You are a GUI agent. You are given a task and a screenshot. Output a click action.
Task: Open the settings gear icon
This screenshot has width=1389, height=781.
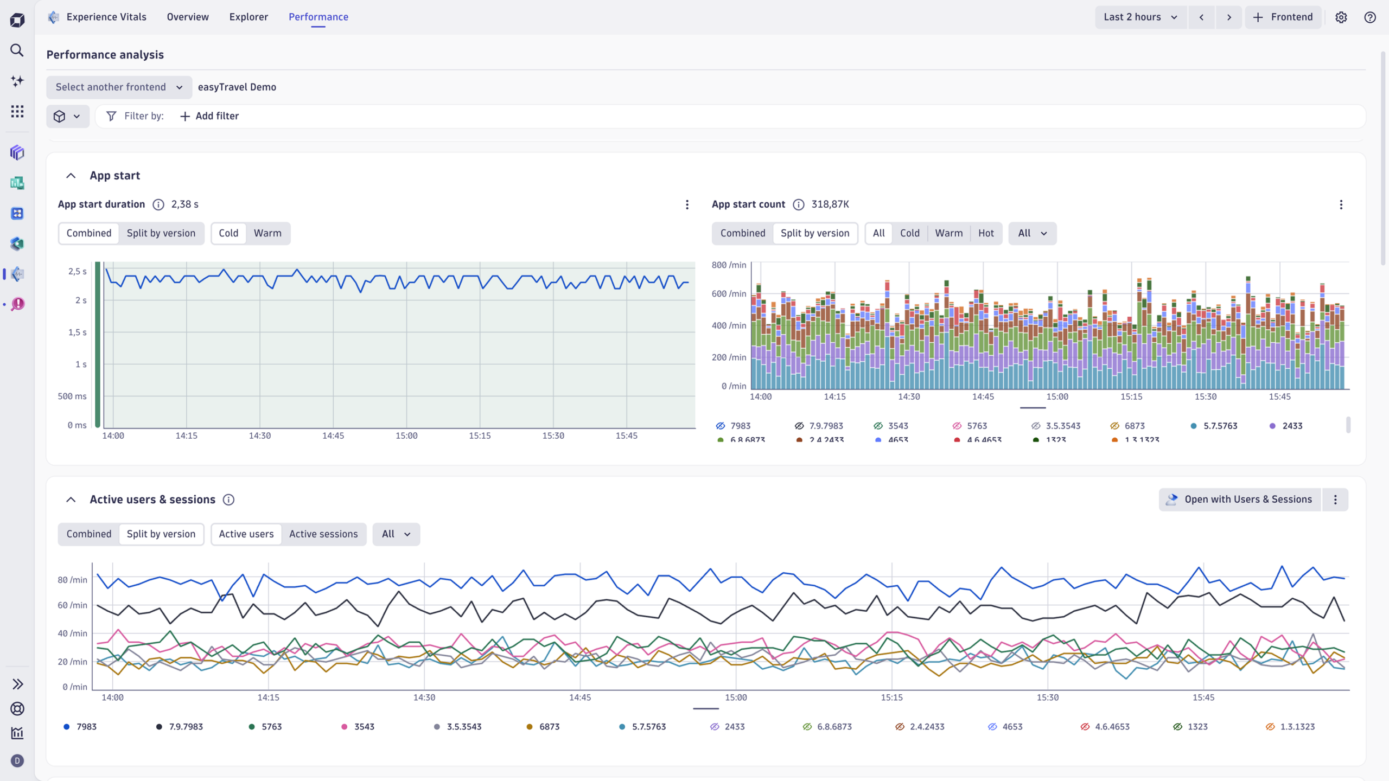click(x=1341, y=17)
